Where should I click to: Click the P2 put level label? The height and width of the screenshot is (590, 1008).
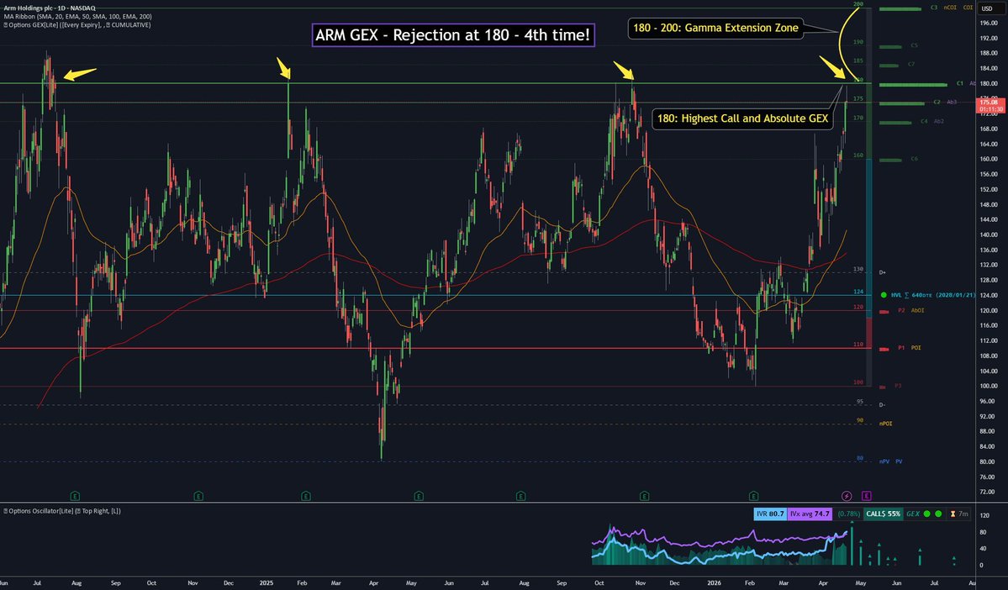click(901, 310)
